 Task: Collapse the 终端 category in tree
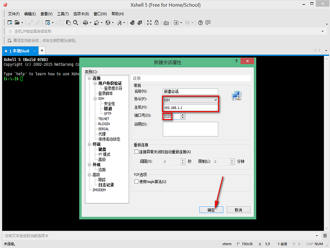point(89,144)
